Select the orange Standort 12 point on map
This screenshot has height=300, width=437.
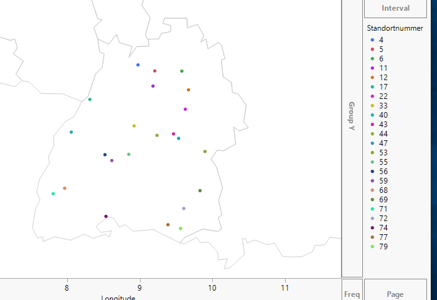coord(189,90)
